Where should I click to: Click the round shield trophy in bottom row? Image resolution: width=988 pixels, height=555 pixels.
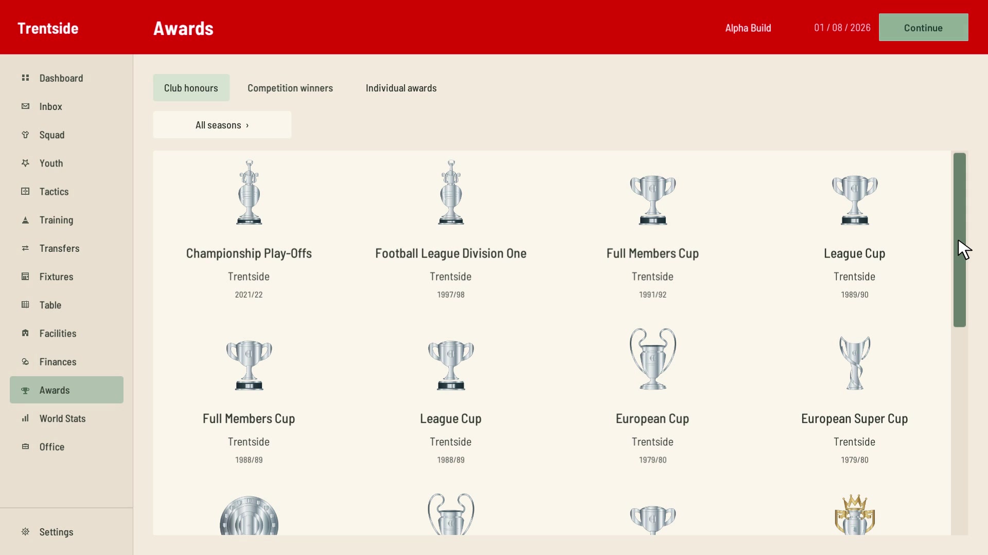249,515
